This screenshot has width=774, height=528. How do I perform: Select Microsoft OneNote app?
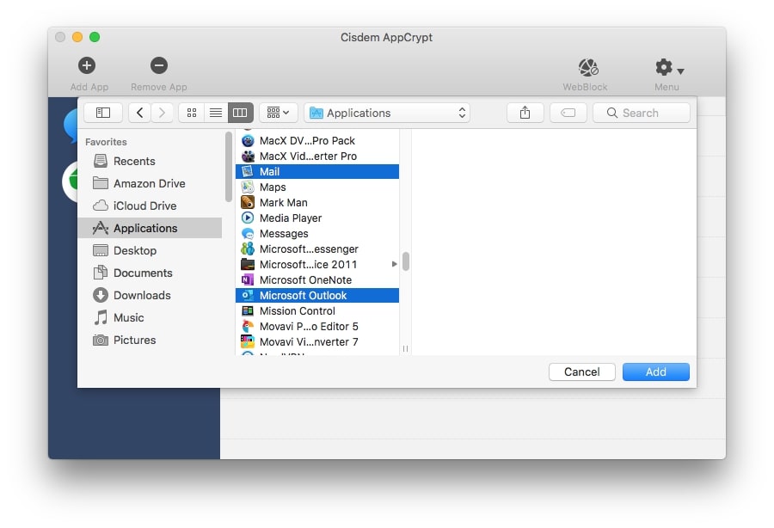pyautogui.click(x=317, y=279)
